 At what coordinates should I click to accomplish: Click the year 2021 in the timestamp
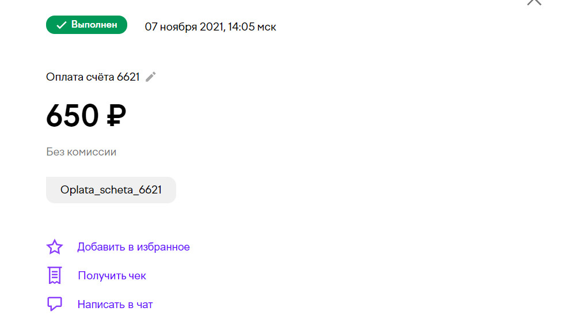tap(211, 27)
